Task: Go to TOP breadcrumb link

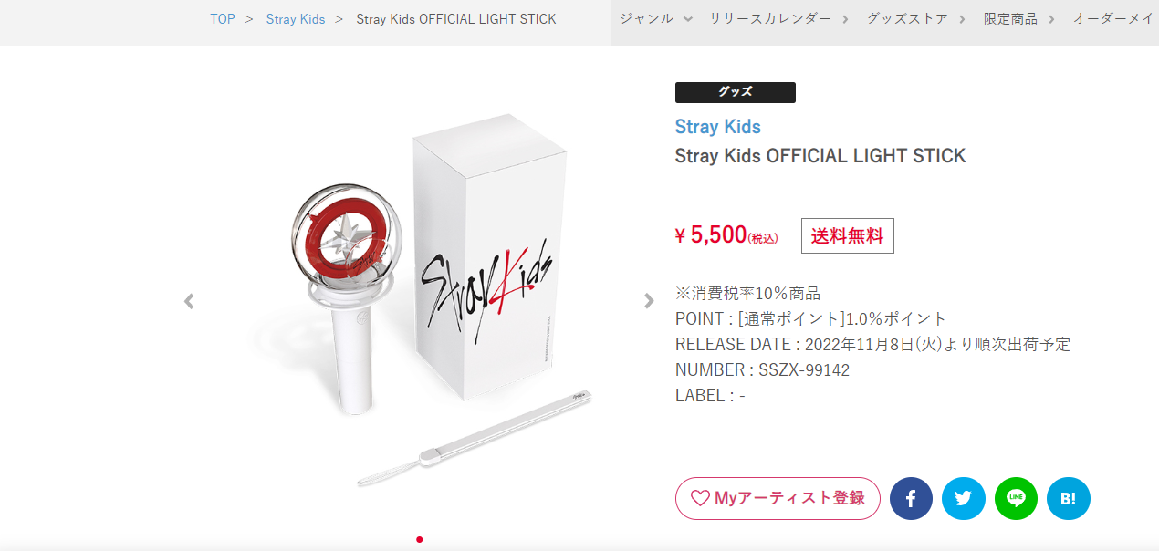Action: click(x=223, y=19)
